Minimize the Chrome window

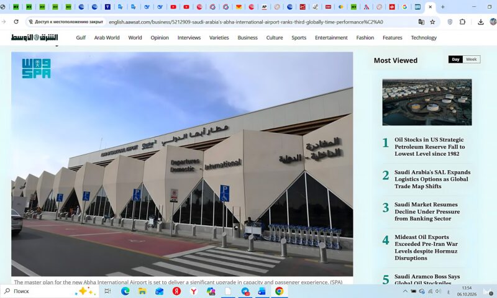pos(474,7)
